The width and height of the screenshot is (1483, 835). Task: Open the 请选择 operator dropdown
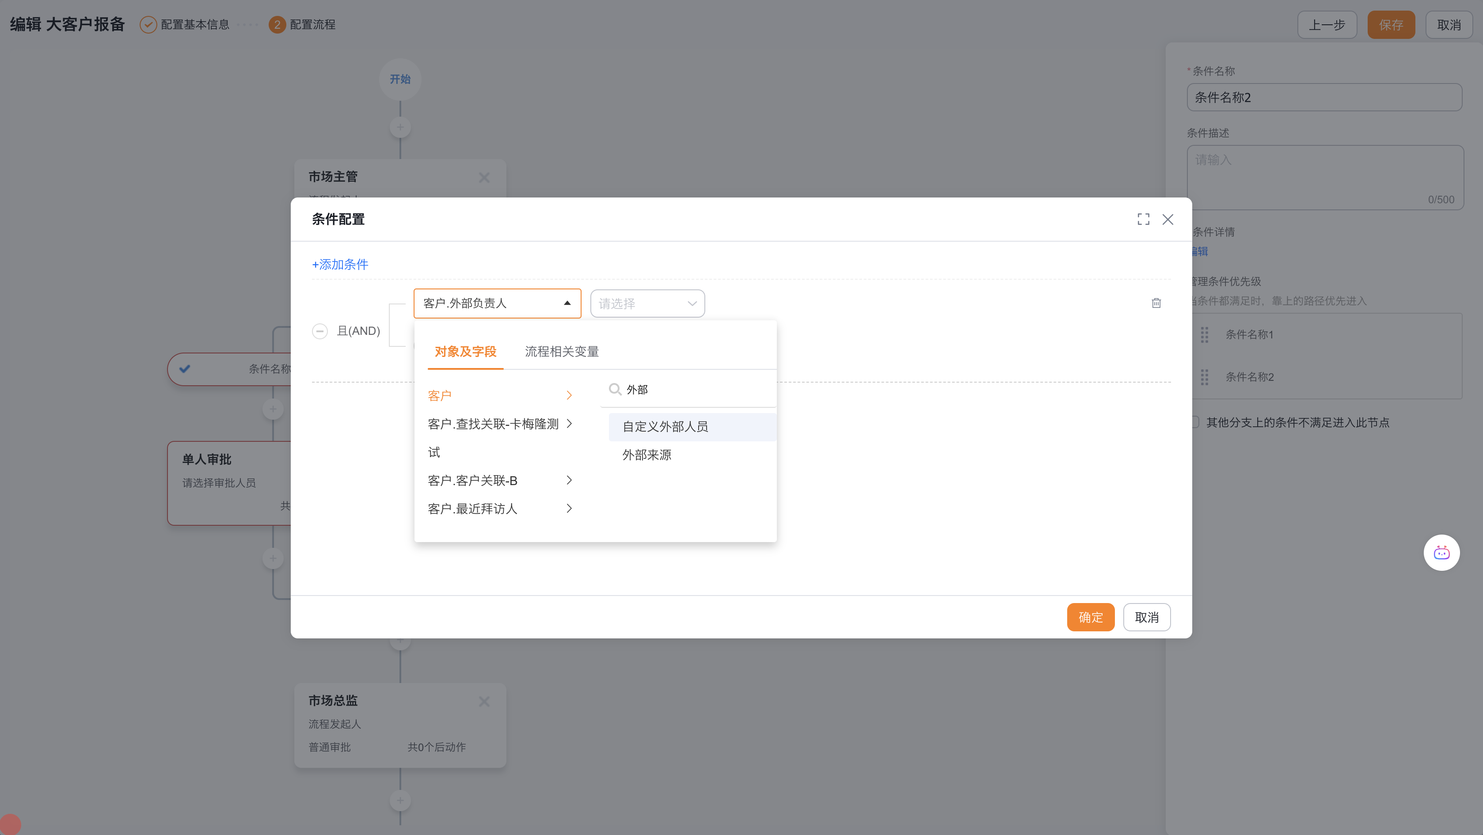point(647,303)
